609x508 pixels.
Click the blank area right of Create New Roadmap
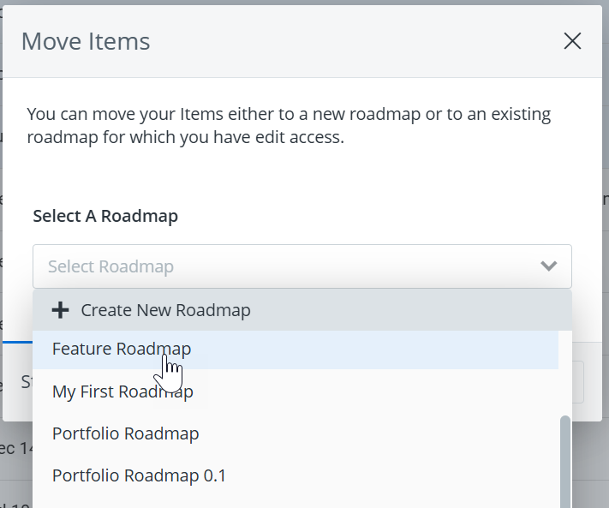tap(411, 310)
